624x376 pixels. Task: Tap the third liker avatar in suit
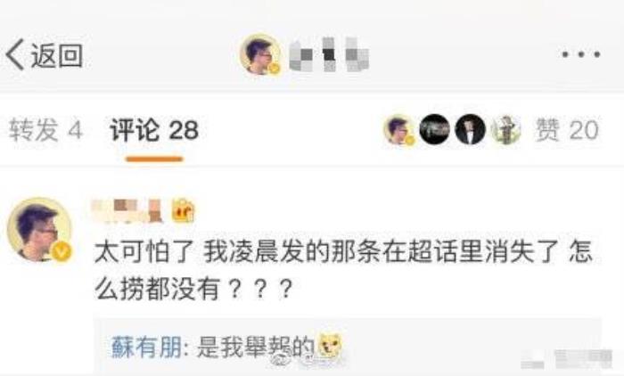(x=470, y=129)
